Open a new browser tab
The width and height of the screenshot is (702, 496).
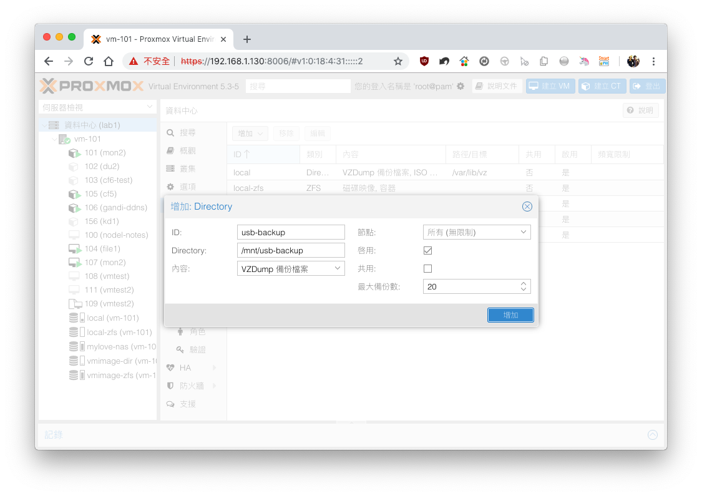click(246, 39)
